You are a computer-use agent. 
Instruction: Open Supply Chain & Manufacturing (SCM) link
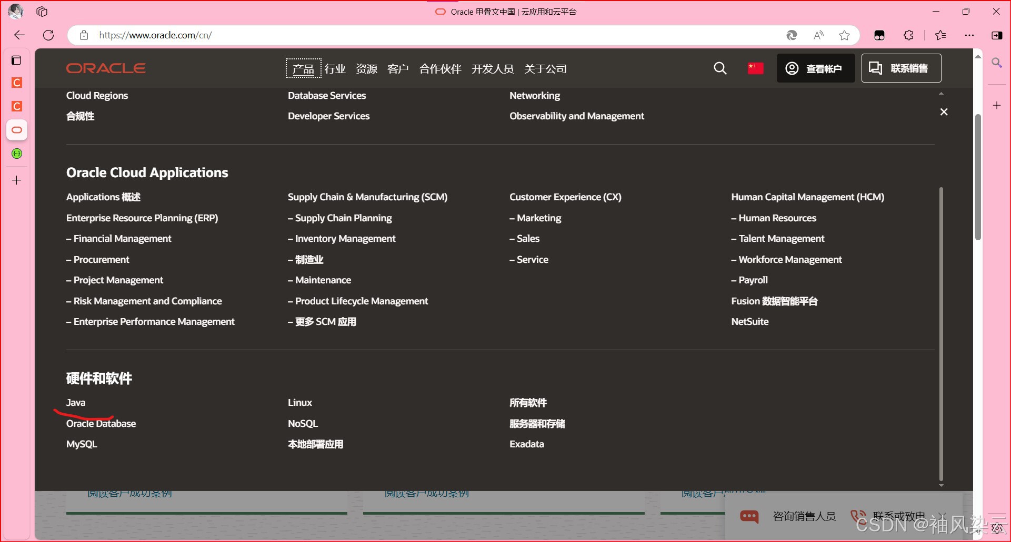[x=367, y=197]
